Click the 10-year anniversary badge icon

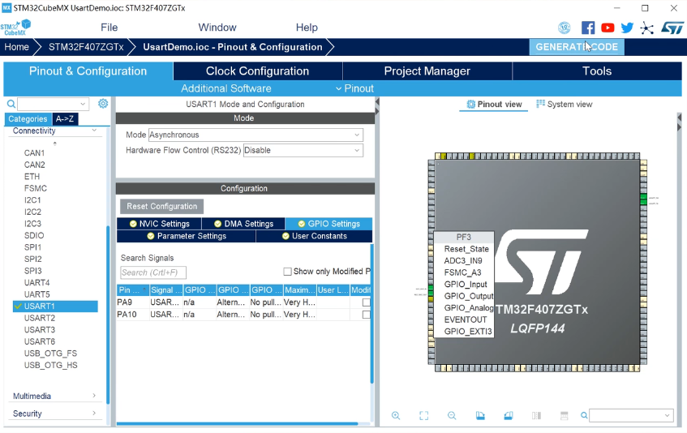click(x=565, y=28)
